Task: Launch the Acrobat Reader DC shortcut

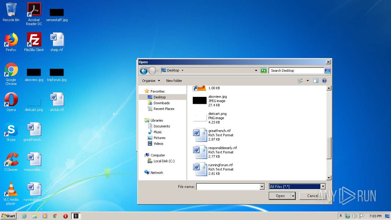Action: [34, 14]
